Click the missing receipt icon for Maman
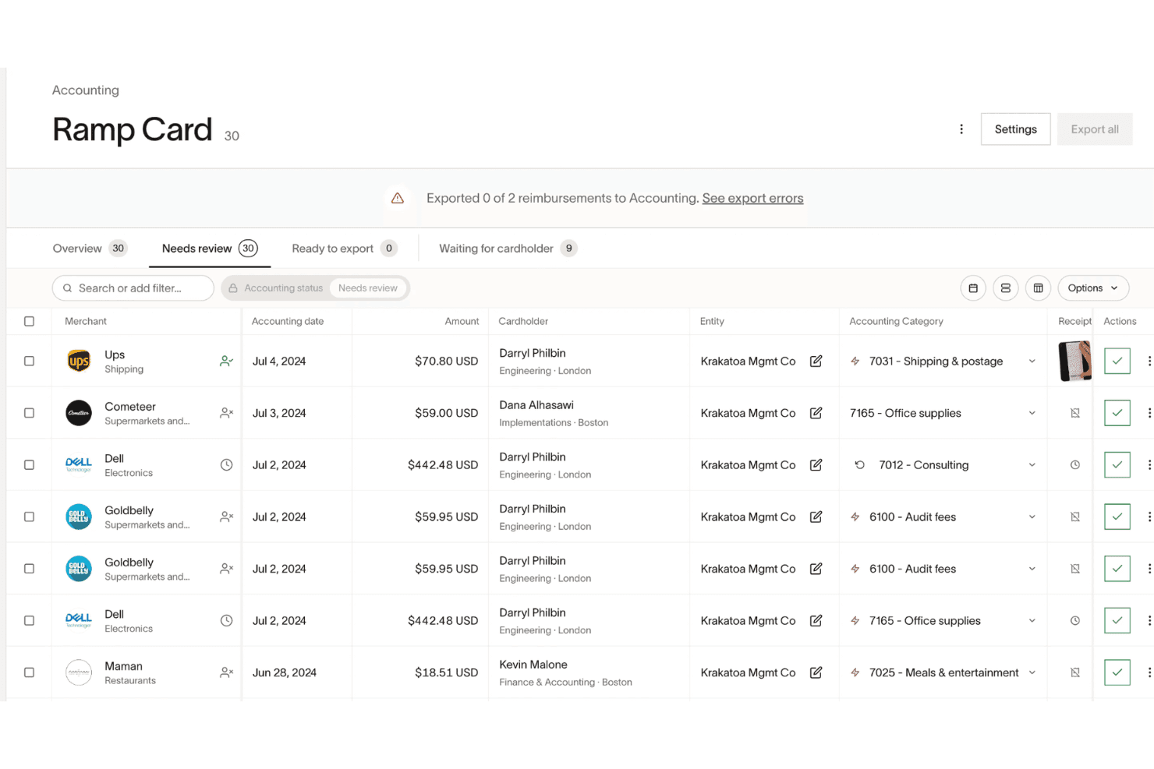Viewport: 1154px width, 769px height. 1075,672
